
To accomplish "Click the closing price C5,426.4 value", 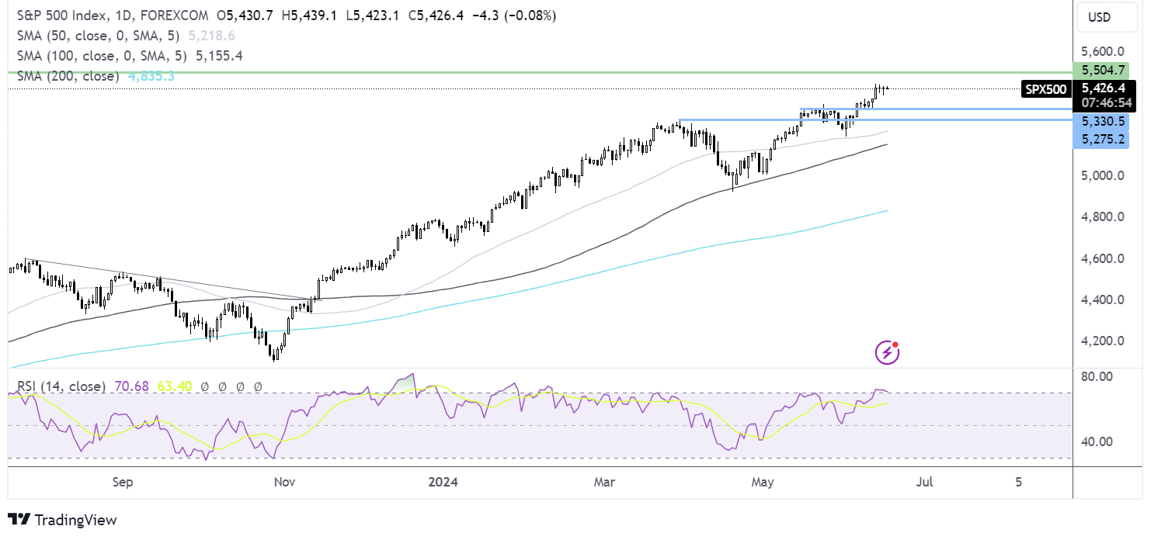I will click(437, 16).
